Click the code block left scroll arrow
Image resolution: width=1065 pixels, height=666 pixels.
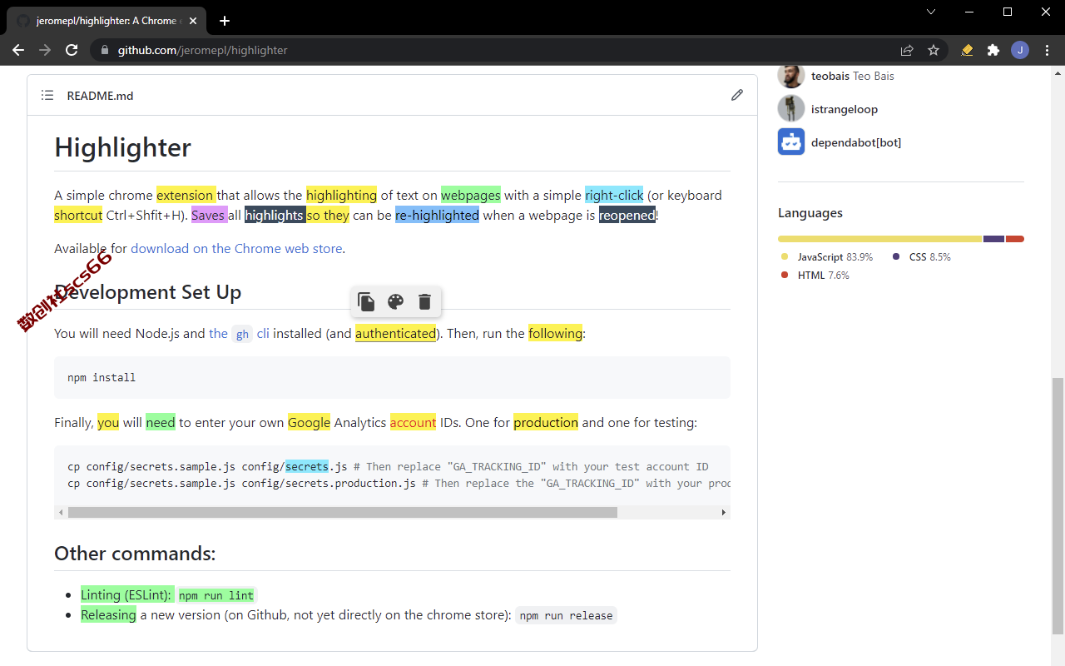point(60,513)
